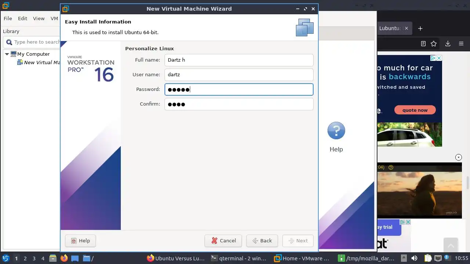Open the volume control tray icon
Image resolution: width=470 pixels, height=264 pixels.
coord(414,258)
